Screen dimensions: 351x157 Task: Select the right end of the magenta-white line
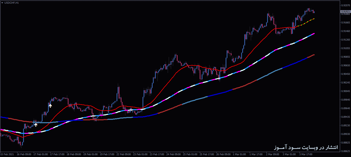[x=314, y=34]
